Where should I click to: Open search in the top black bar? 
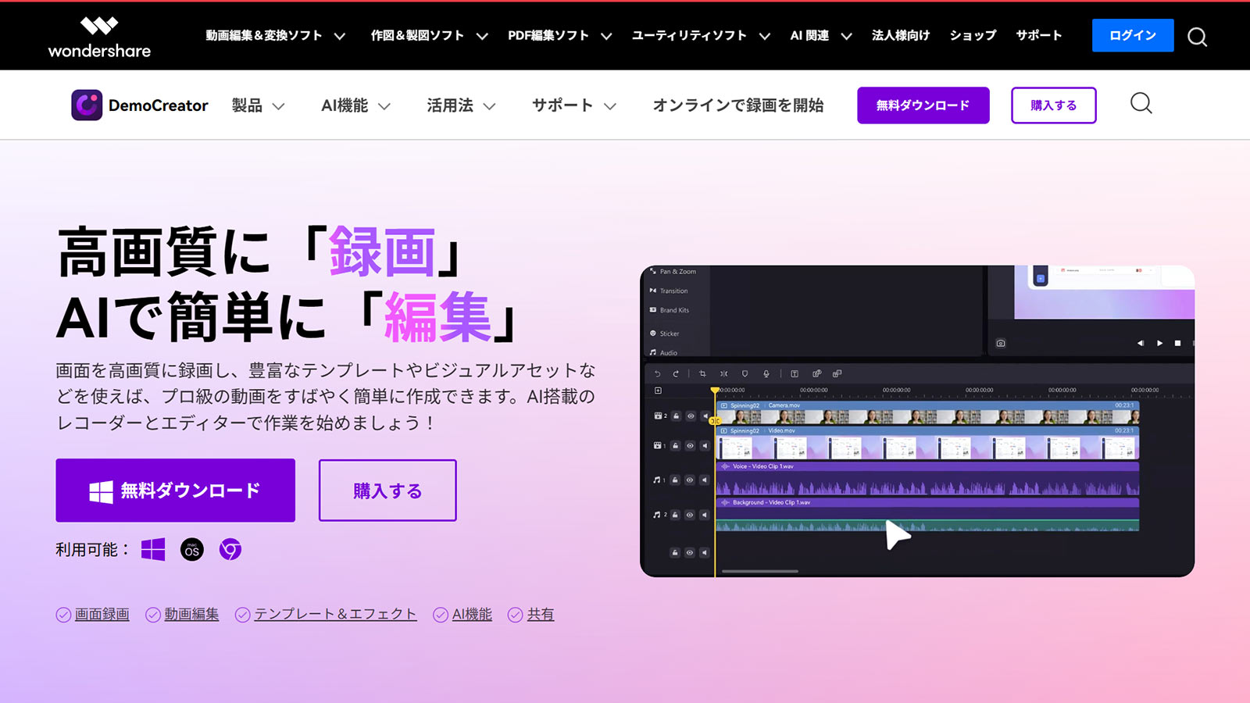tap(1197, 37)
